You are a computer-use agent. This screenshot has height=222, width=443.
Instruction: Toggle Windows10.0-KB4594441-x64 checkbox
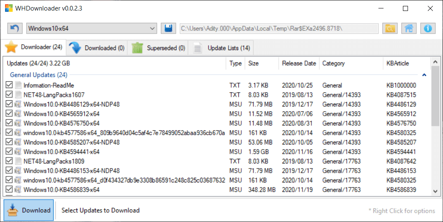(9, 151)
